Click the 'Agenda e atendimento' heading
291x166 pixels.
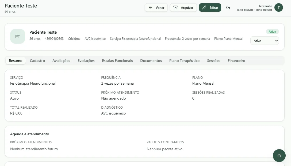pyautogui.click(x=29, y=134)
